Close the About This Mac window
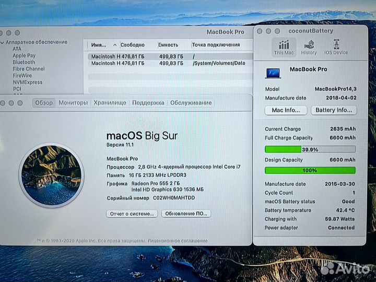This screenshot has height=282, width=376. point(3,103)
